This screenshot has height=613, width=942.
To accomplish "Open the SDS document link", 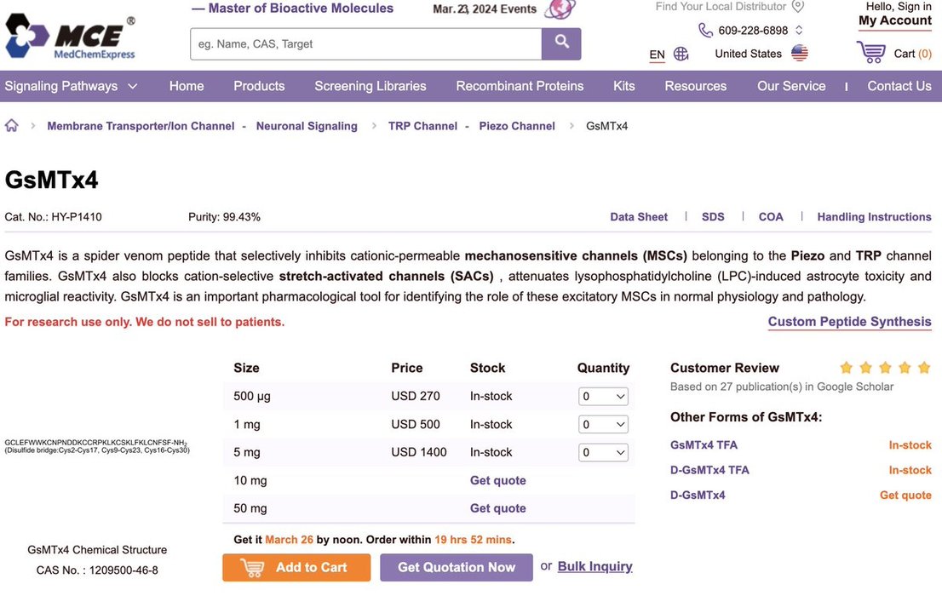I will tap(713, 217).
